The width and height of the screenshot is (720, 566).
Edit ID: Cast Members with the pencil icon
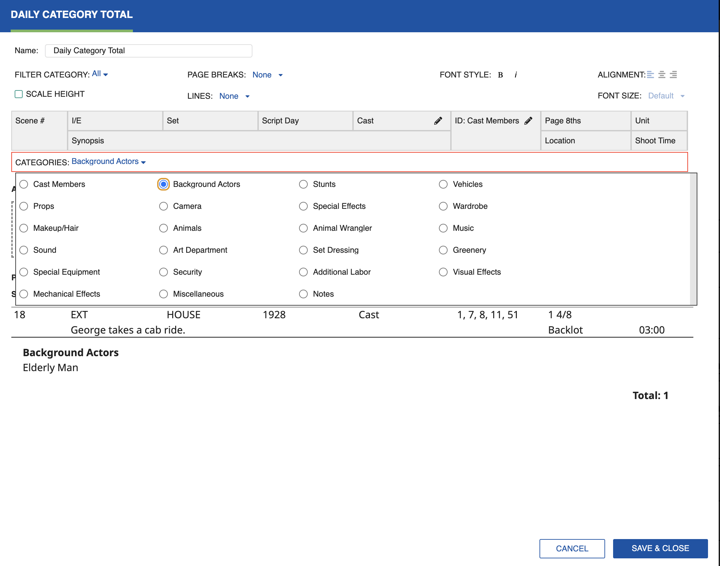528,121
